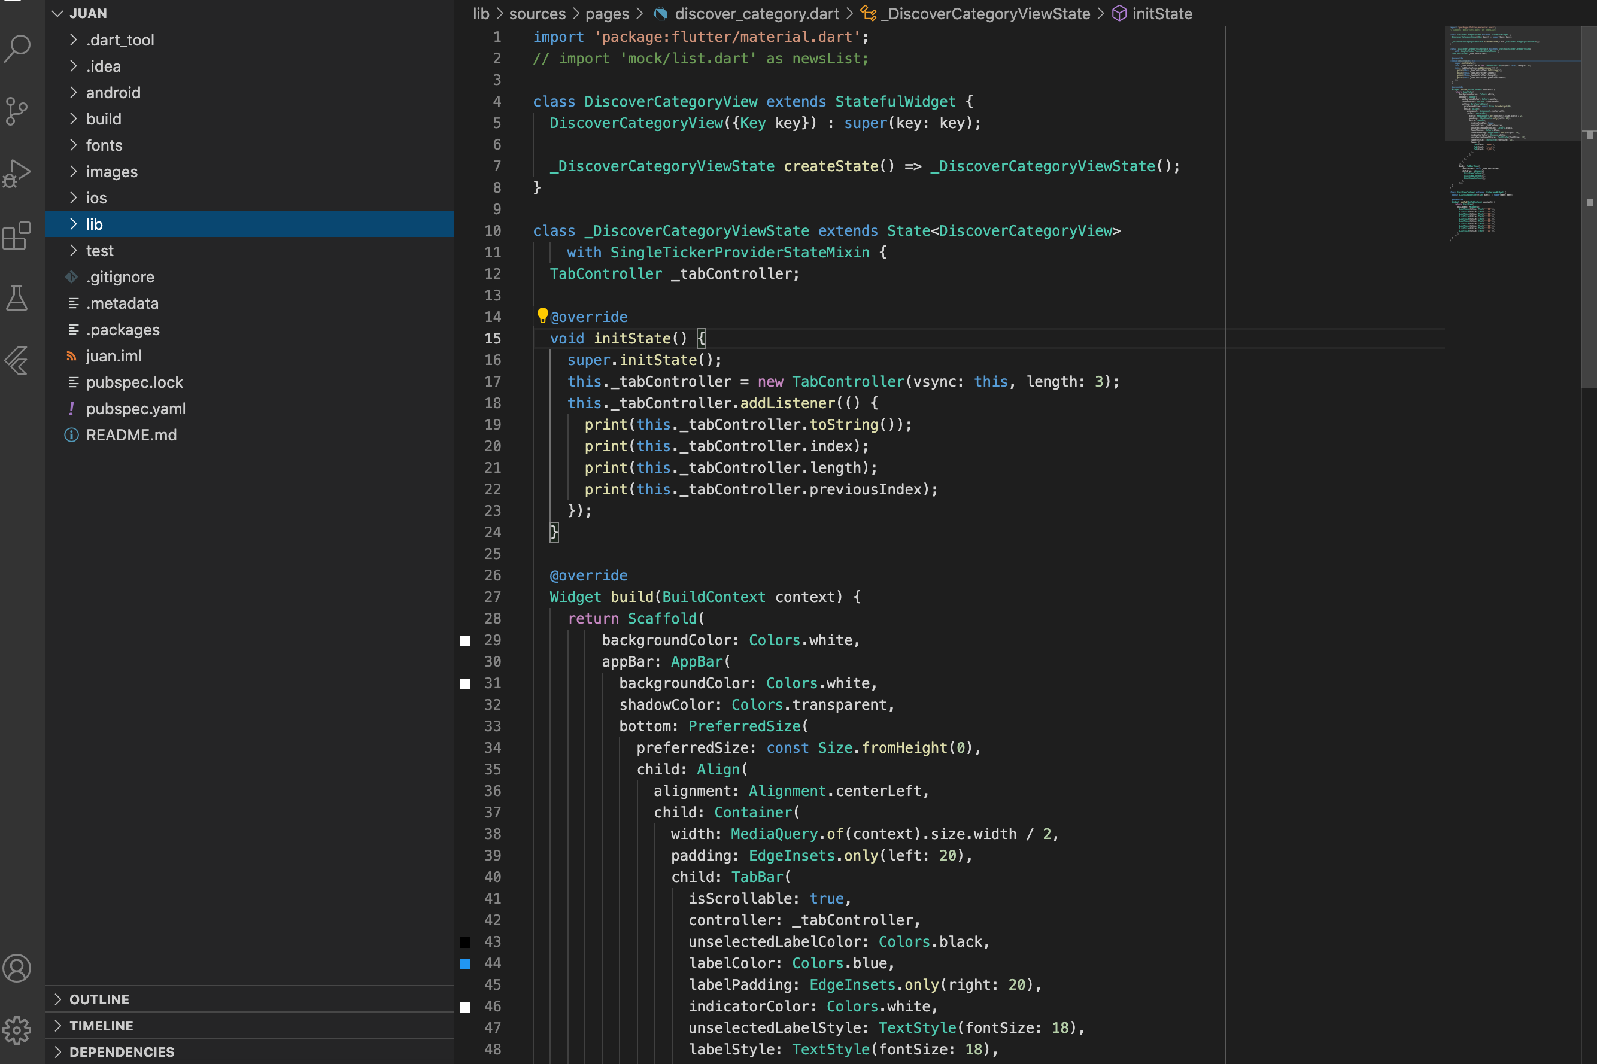Image resolution: width=1597 pixels, height=1064 pixels.
Task: Open the Source Control view
Action: click(17, 111)
